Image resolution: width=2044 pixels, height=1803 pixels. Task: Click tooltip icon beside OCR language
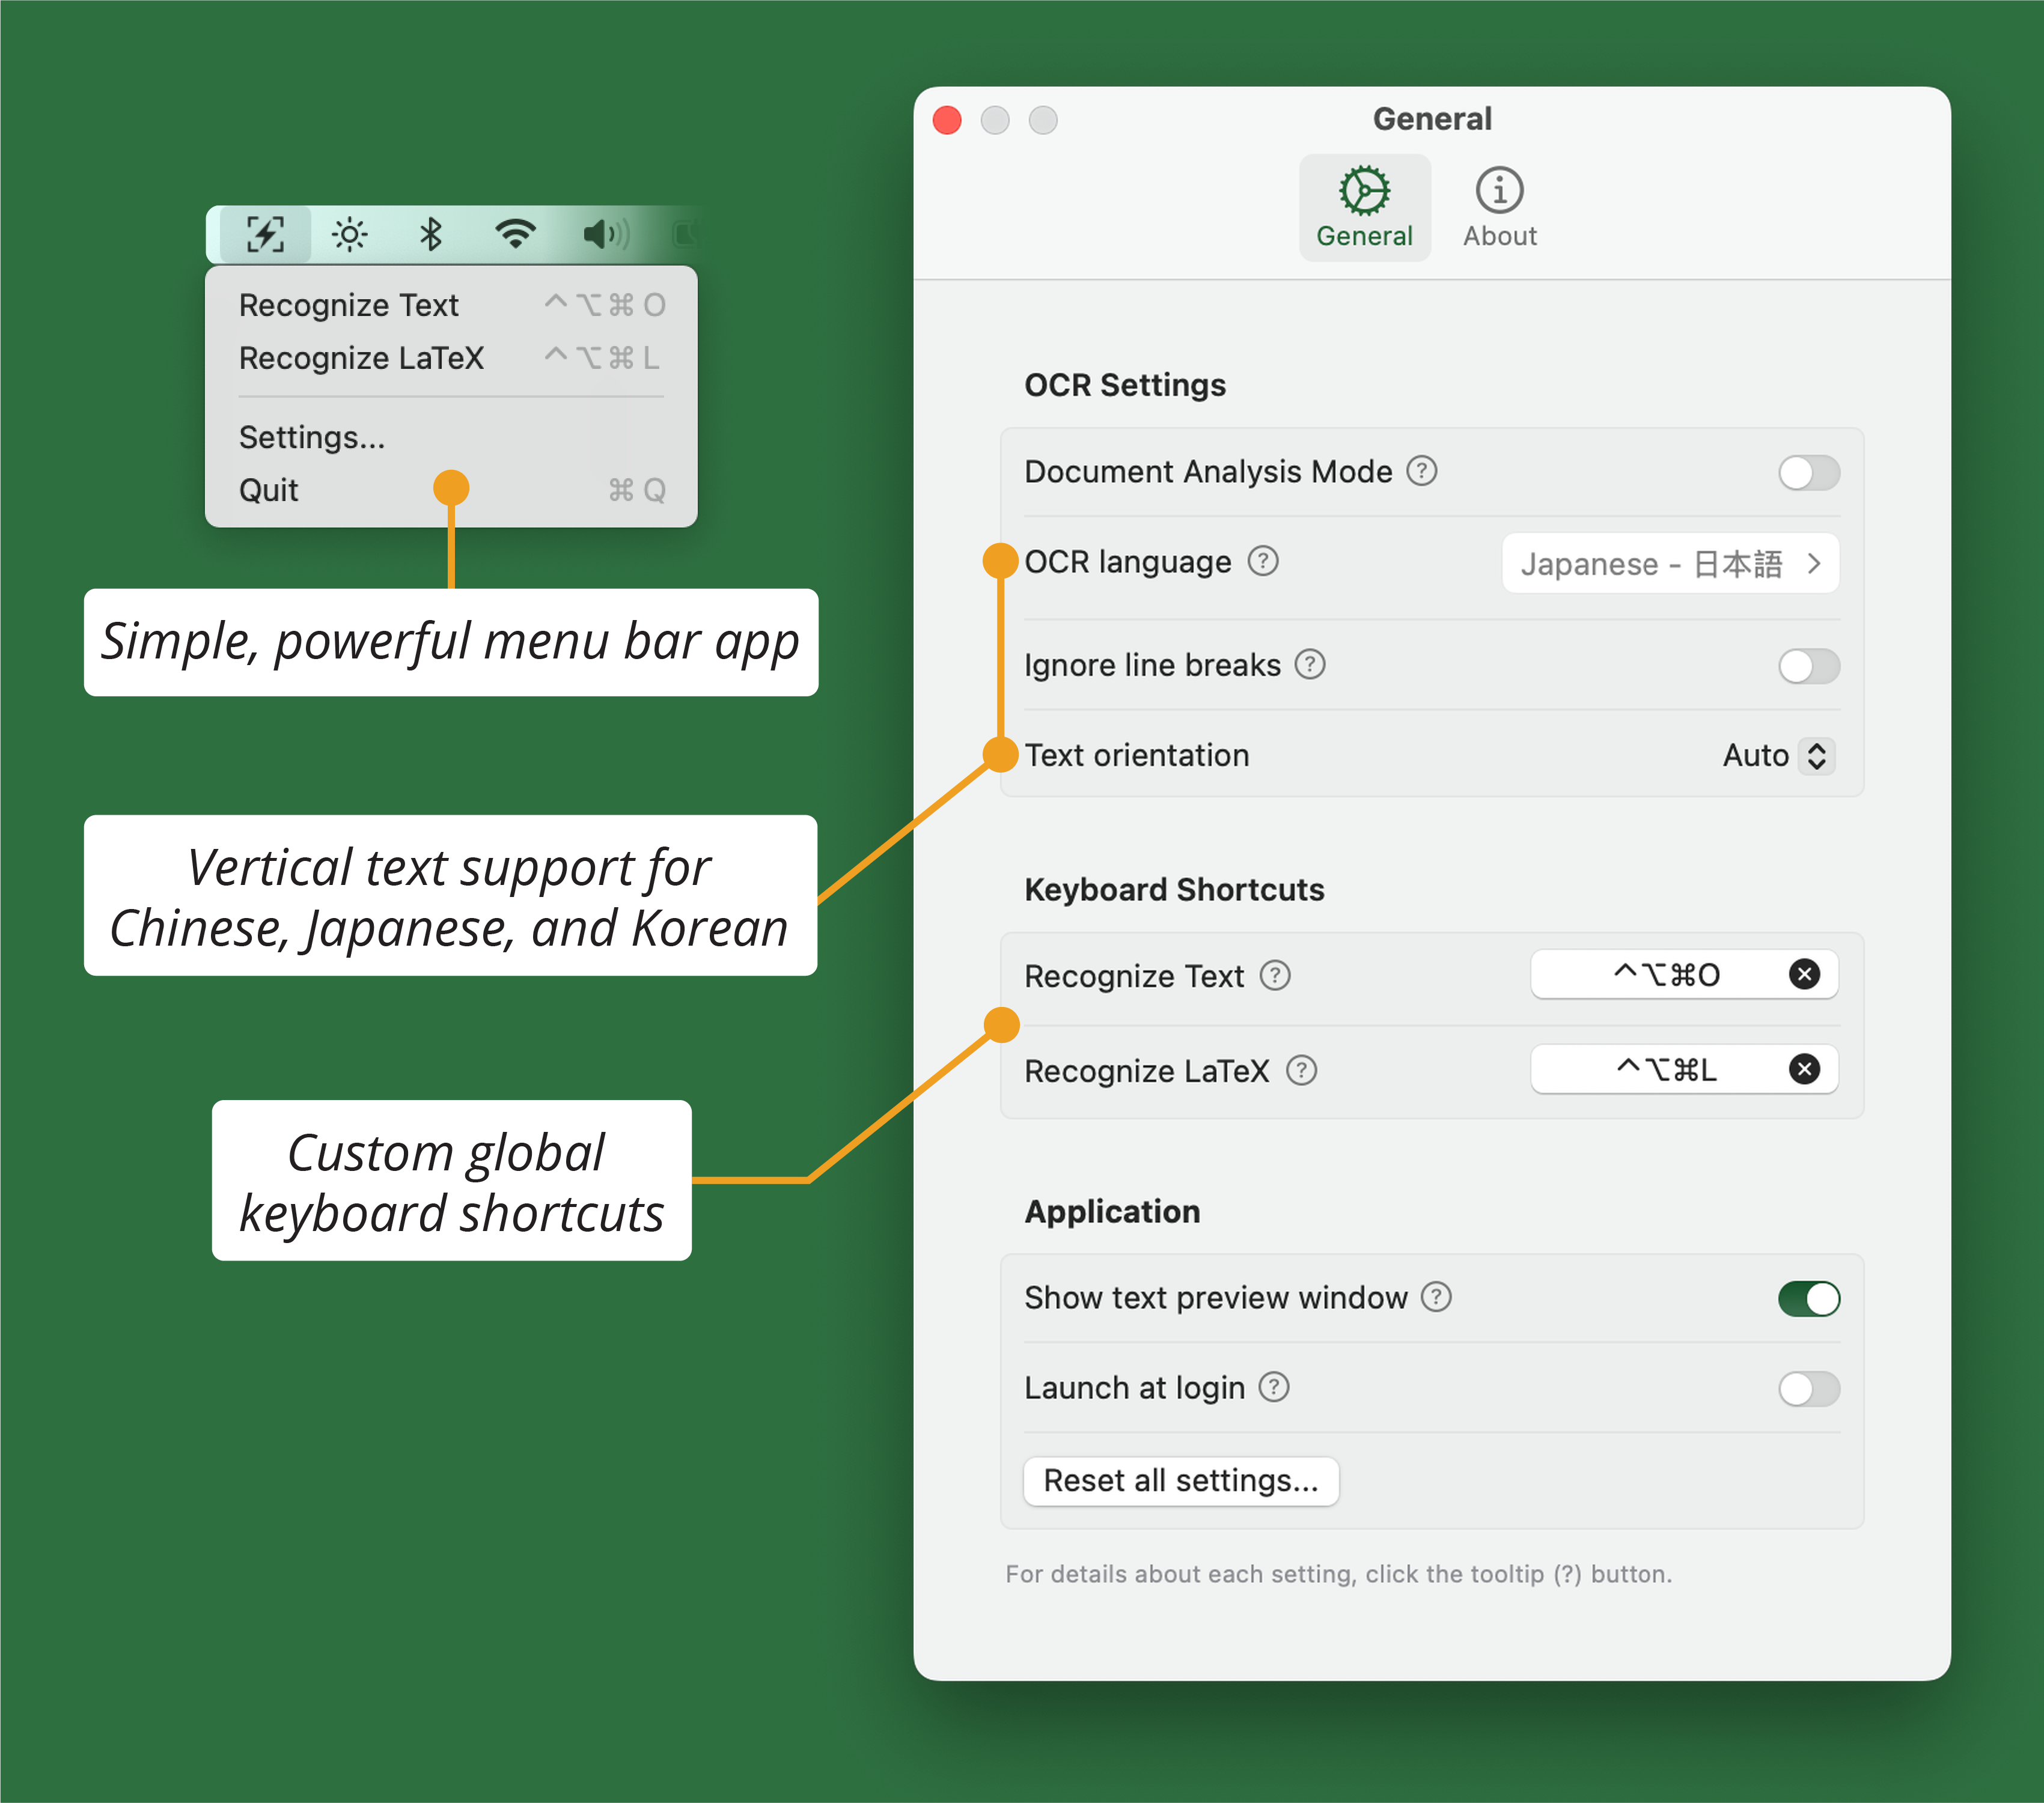click(1262, 562)
